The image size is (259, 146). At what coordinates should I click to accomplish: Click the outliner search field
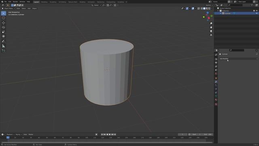click(x=235, y=5)
